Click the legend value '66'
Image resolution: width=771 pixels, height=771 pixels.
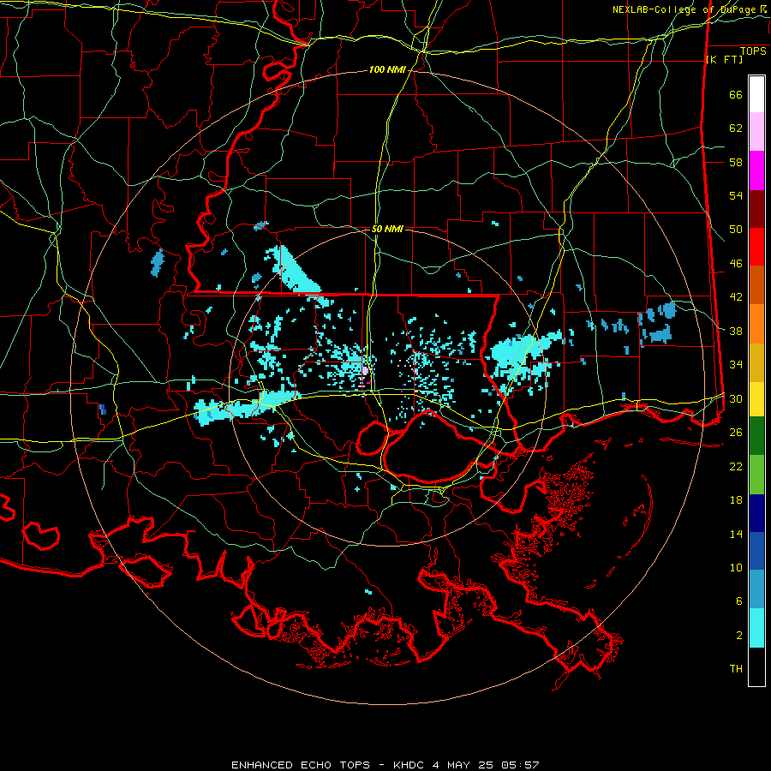click(x=736, y=95)
